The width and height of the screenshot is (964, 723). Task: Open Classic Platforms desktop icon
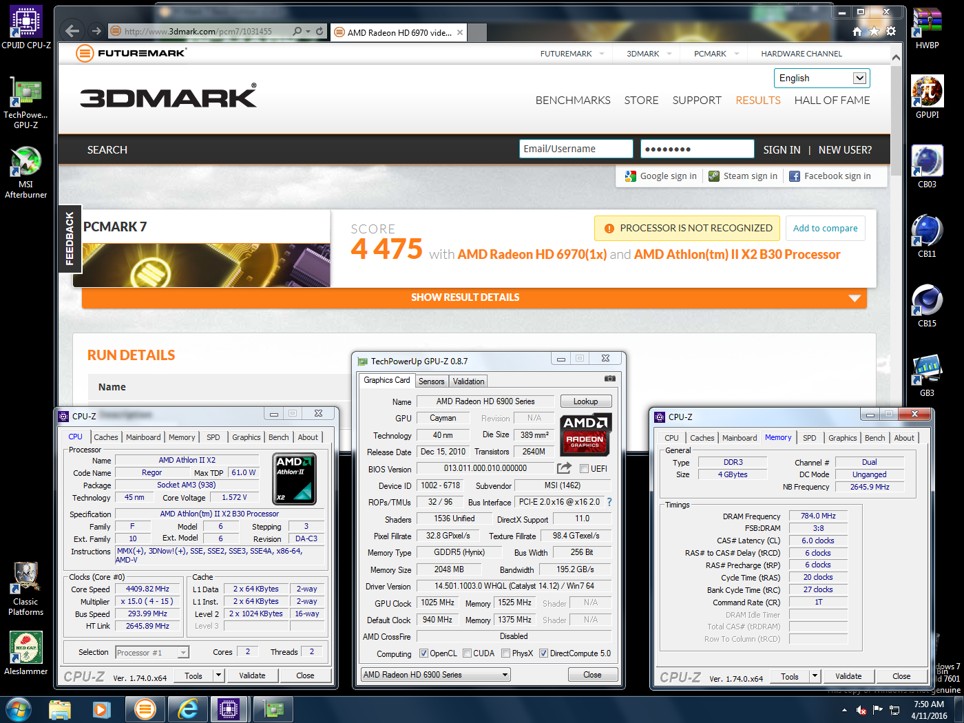[x=25, y=589]
